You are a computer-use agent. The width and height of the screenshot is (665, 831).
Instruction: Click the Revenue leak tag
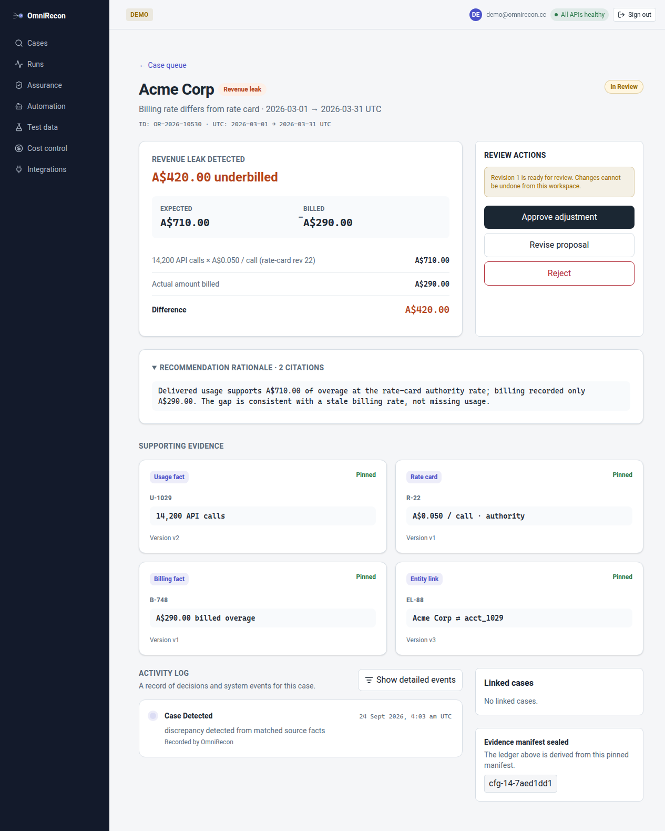[x=242, y=89]
